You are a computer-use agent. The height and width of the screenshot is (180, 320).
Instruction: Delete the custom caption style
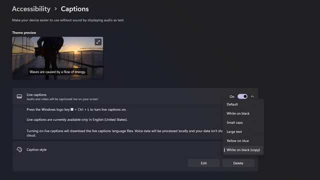coord(238,163)
